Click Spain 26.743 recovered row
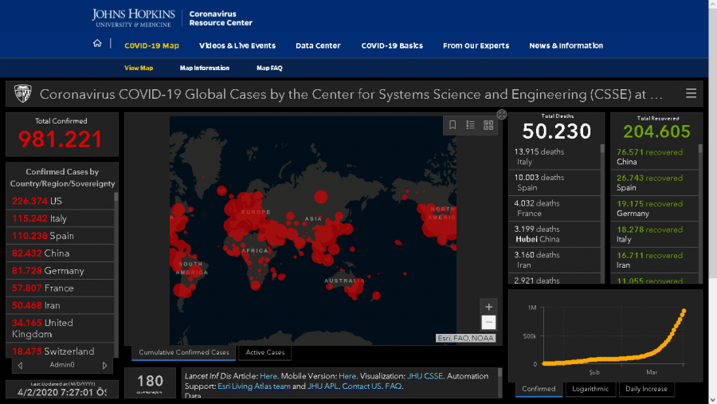Viewport: 717px width, 404px height. tap(654, 182)
